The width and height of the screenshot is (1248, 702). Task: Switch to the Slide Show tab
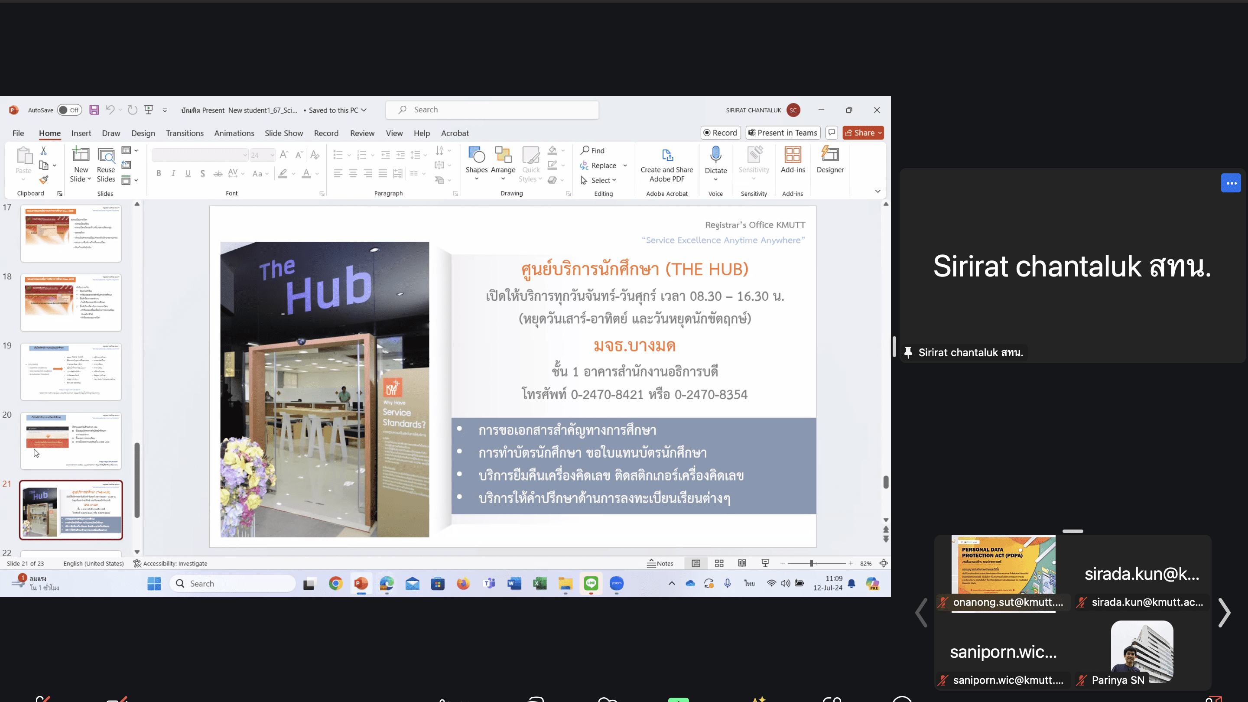(x=283, y=133)
